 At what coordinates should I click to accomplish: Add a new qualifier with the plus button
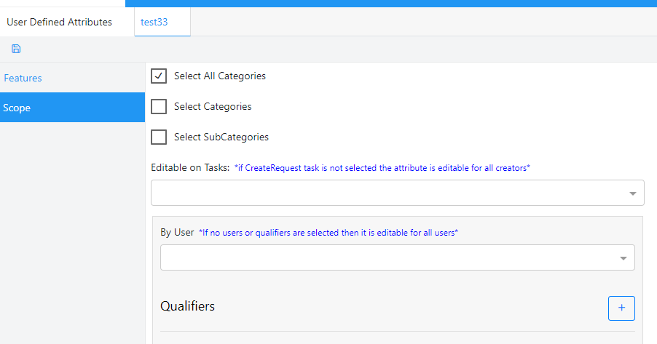621,308
